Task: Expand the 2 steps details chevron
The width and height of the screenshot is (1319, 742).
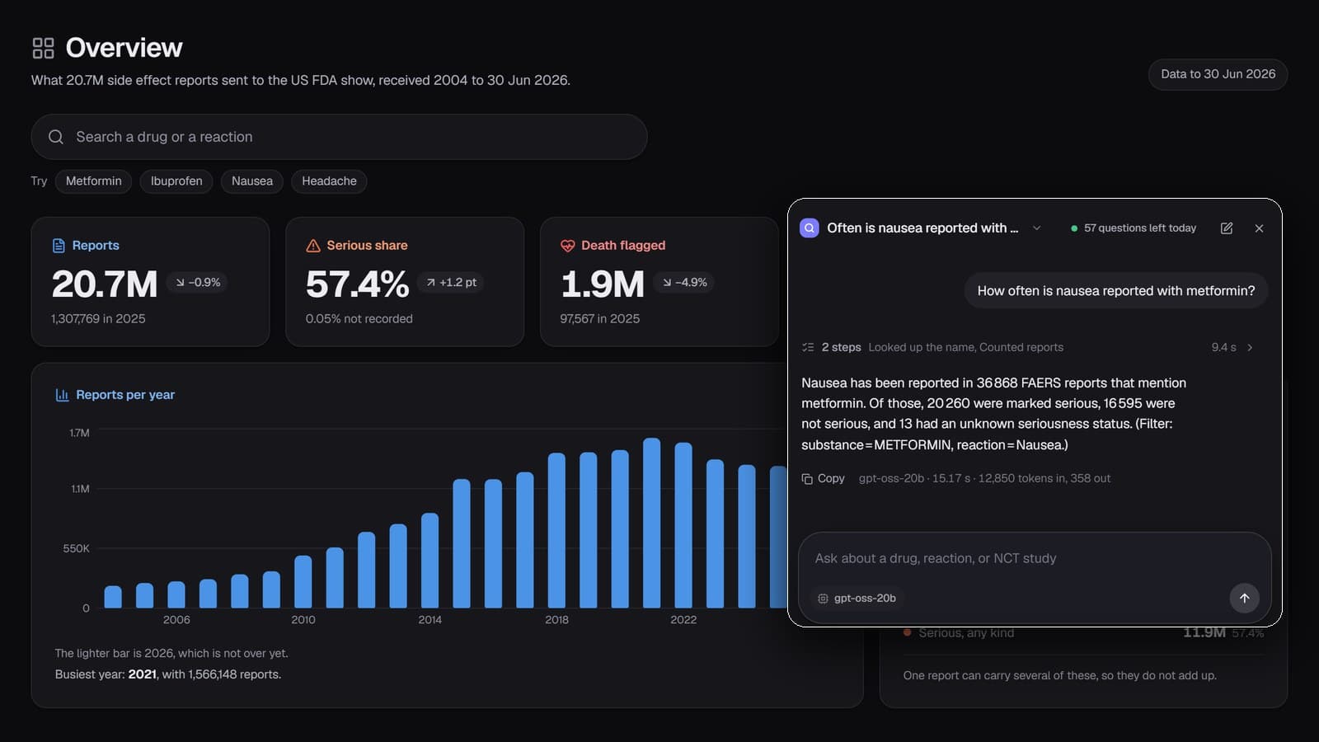Action: coord(1250,347)
